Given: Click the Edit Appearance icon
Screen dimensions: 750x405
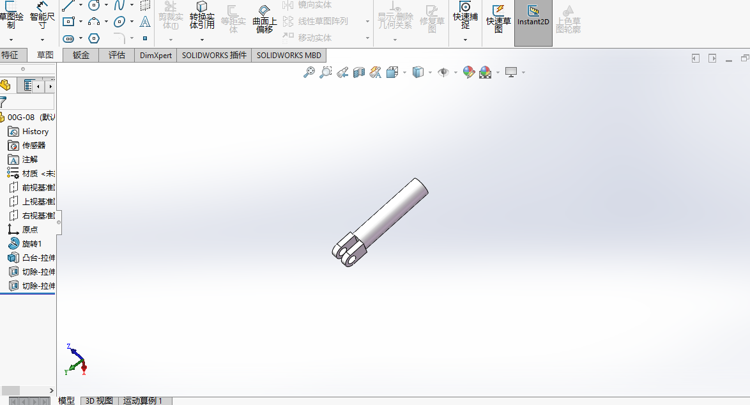Looking at the screenshot, I should [x=469, y=72].
